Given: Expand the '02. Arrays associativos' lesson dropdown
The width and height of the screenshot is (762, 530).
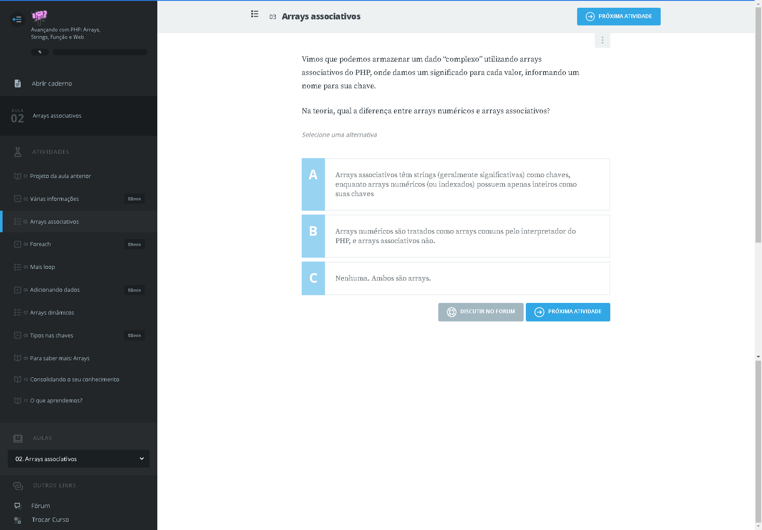Looking at the screenshot, I should pos(78,459).
